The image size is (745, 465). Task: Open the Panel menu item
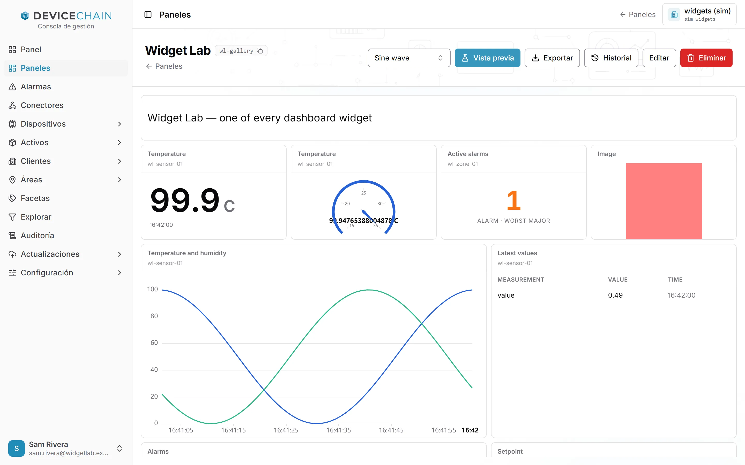coord(66,50)
